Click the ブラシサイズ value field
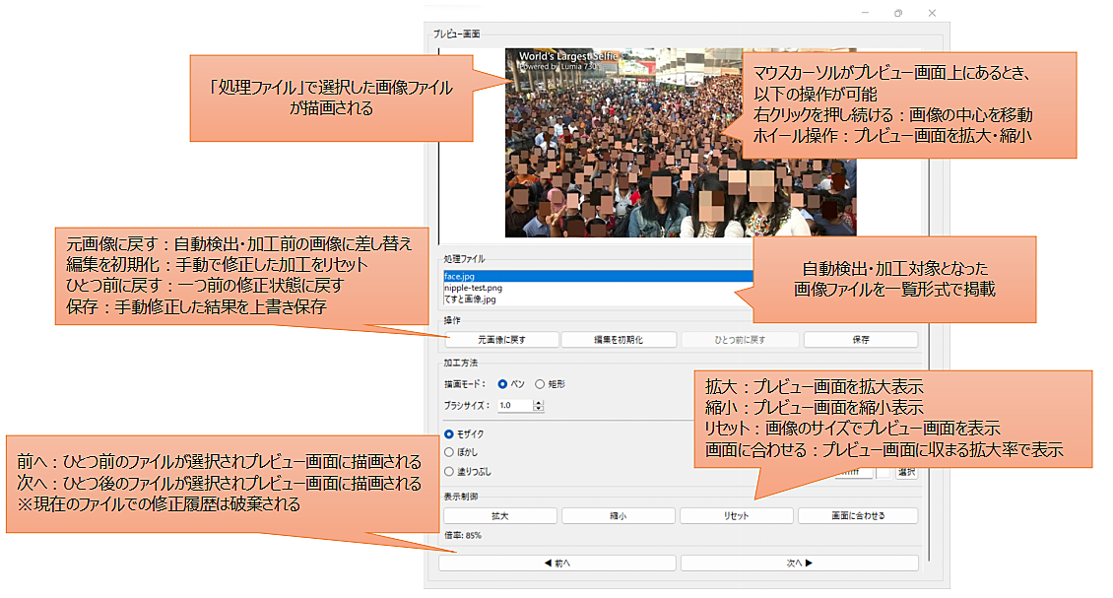The width and height of the screenshot is (1113, 598). click(513, 405)
